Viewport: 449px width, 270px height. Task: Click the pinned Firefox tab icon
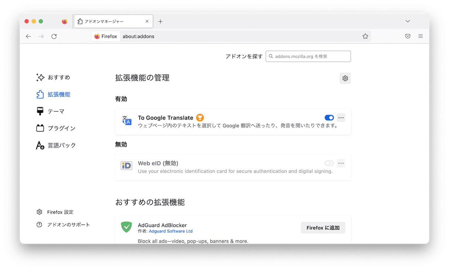click(65, 21)
